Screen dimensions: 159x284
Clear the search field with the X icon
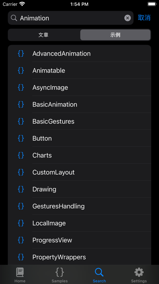point(127,18)
